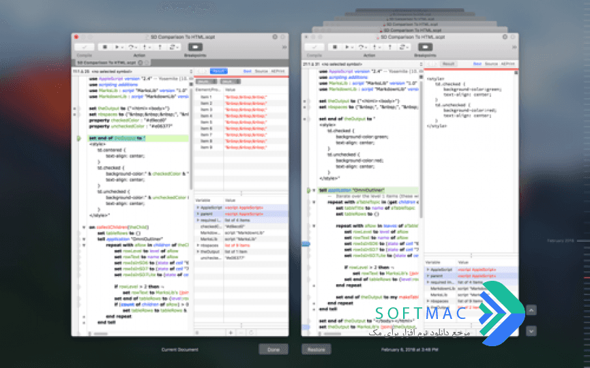Image resolution: width=590 pixels, height=368 pixels.
Task: Open toolbar overflow chevron in left window
Action: (284, 47)
